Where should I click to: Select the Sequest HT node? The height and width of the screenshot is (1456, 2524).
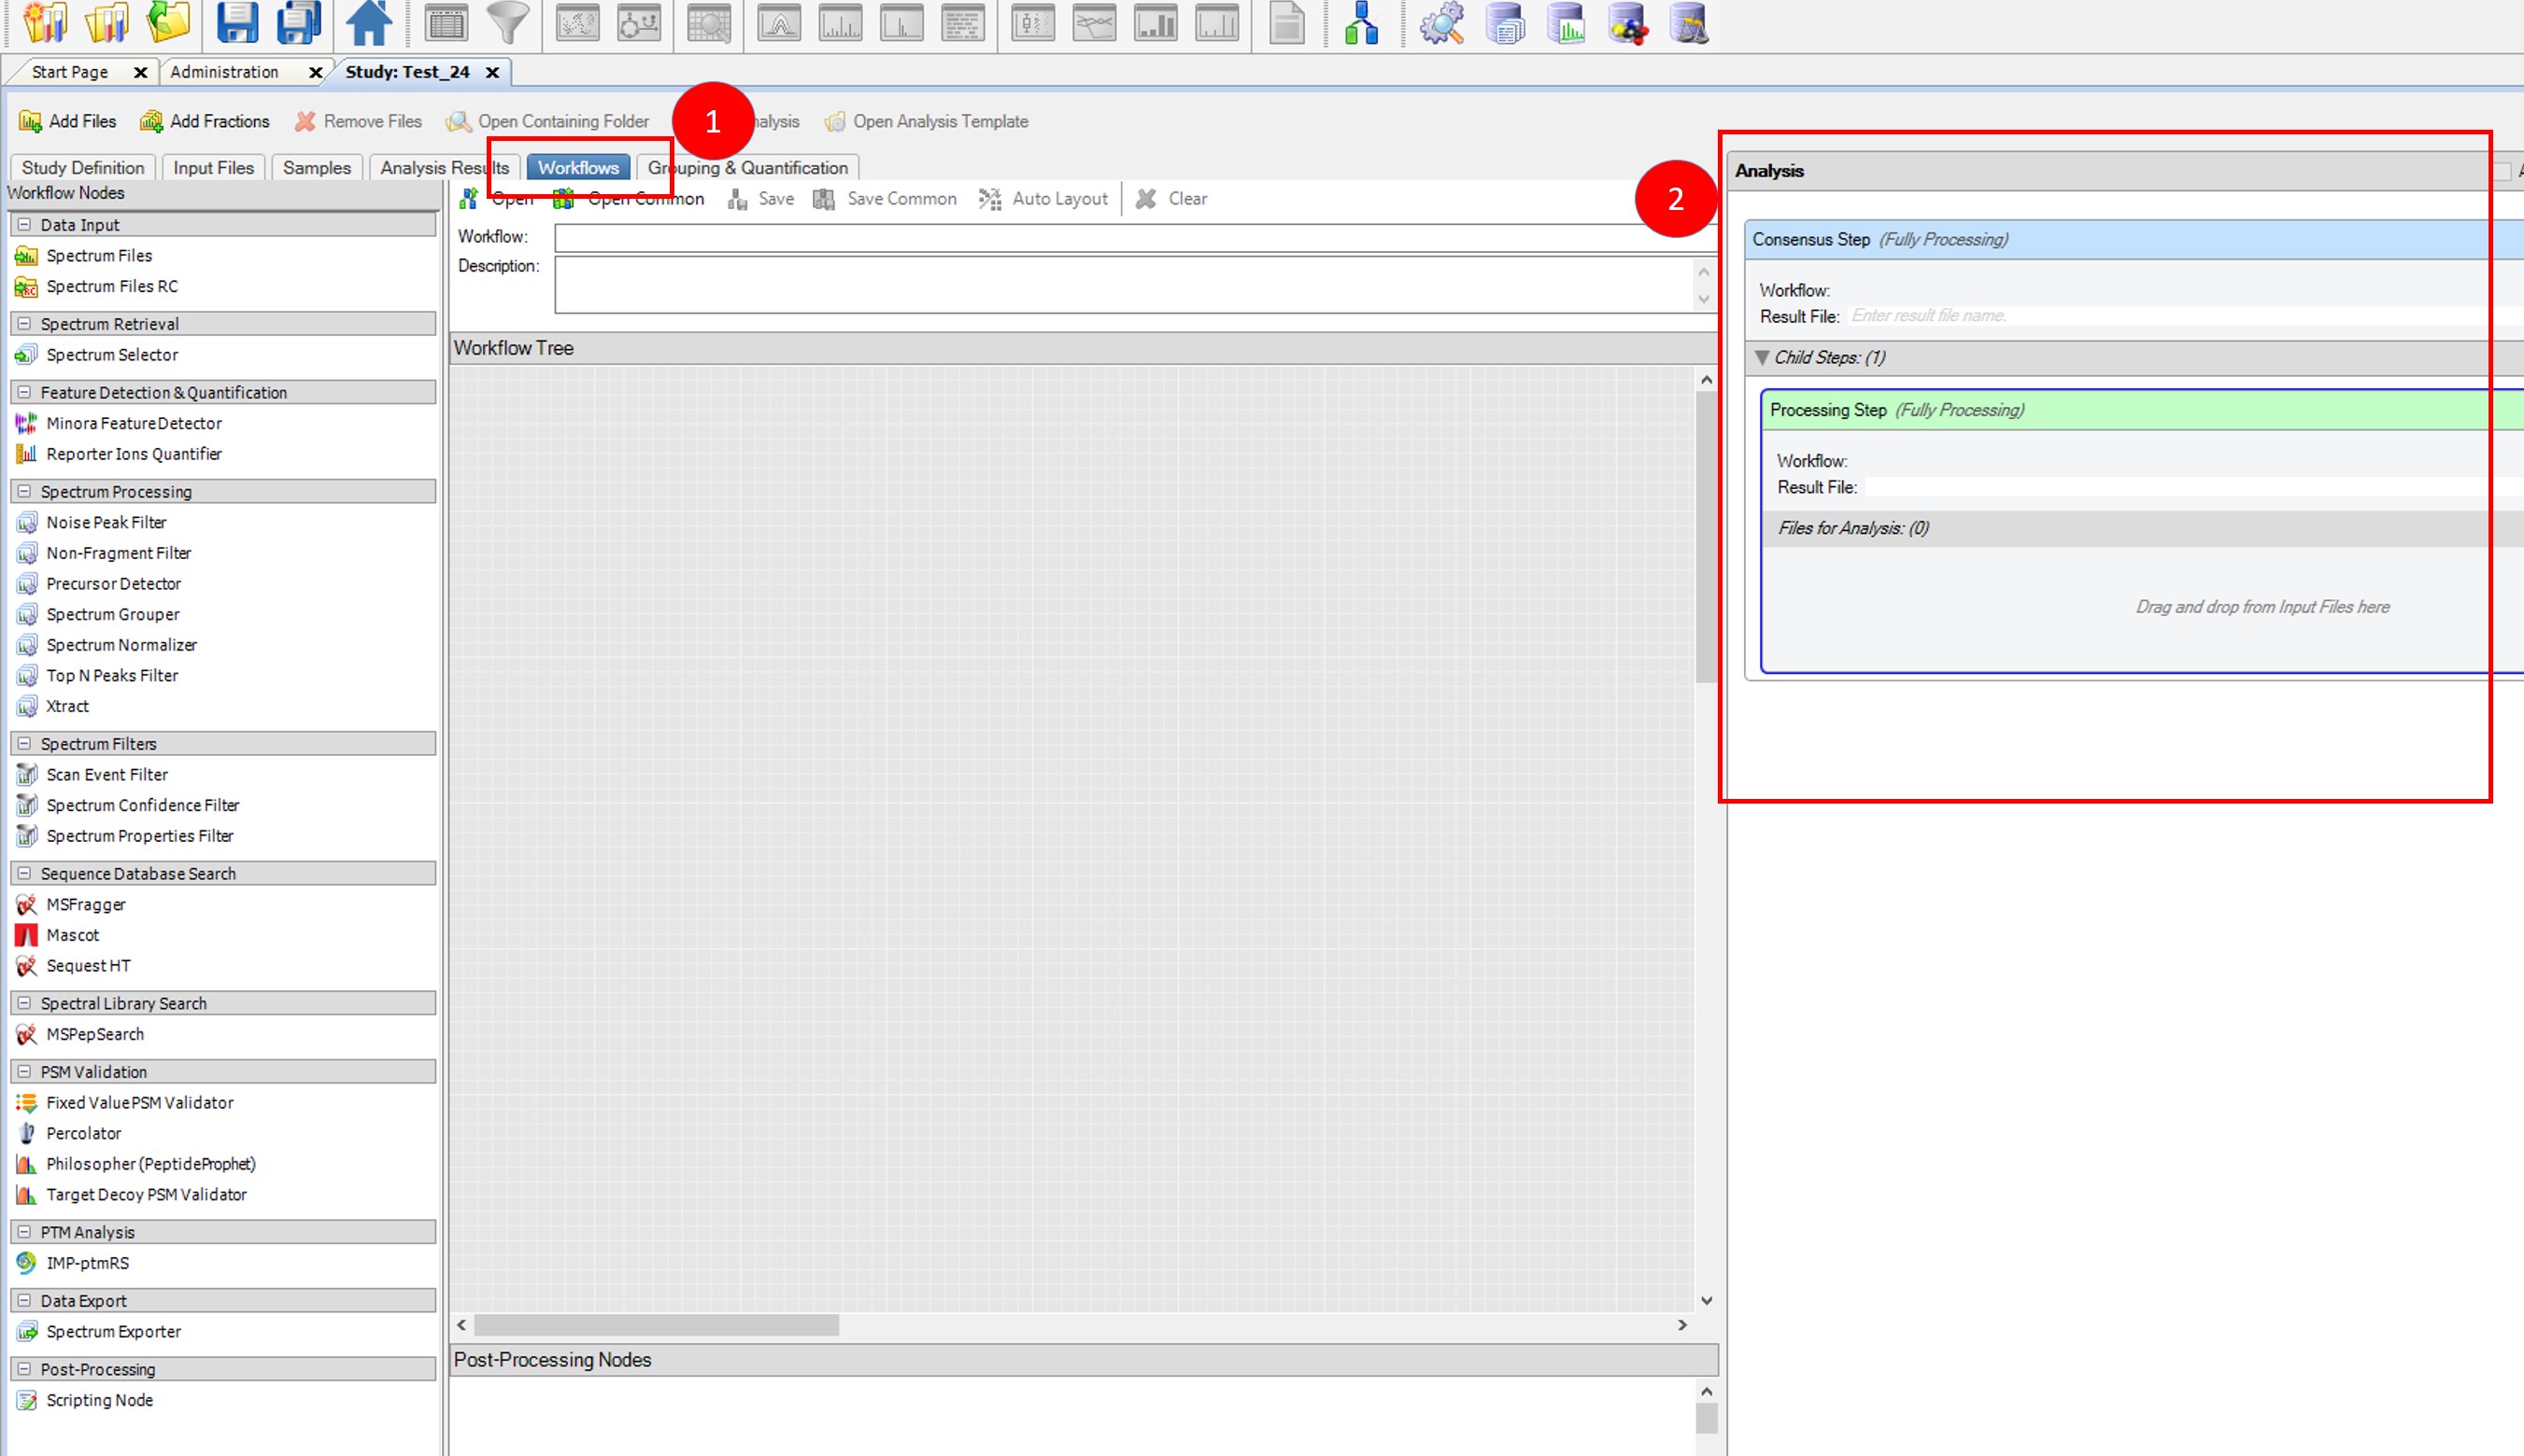[88, 966]
